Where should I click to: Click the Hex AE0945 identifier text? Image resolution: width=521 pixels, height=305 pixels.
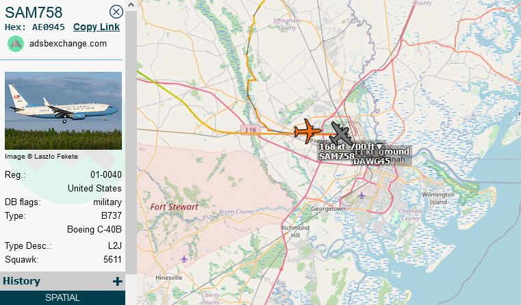[34, 27]
